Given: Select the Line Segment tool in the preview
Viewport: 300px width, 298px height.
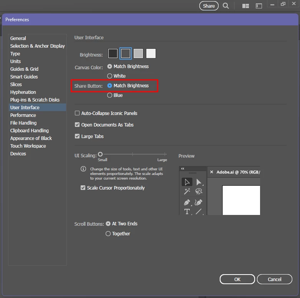Looking at the screenshot, I should 199,211.
